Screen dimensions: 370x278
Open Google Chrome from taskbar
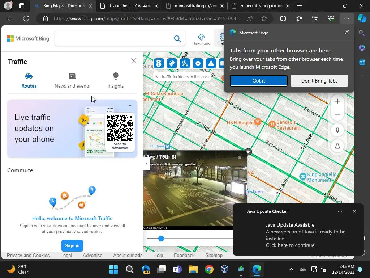point(209,269)
